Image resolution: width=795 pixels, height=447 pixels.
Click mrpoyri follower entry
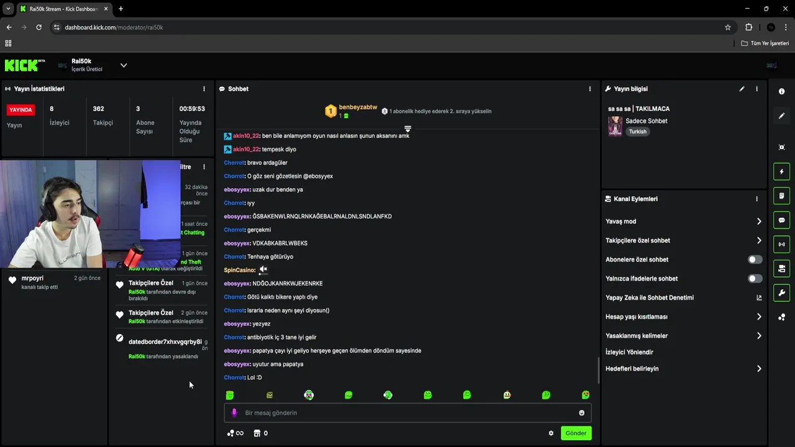click(54, 282)
